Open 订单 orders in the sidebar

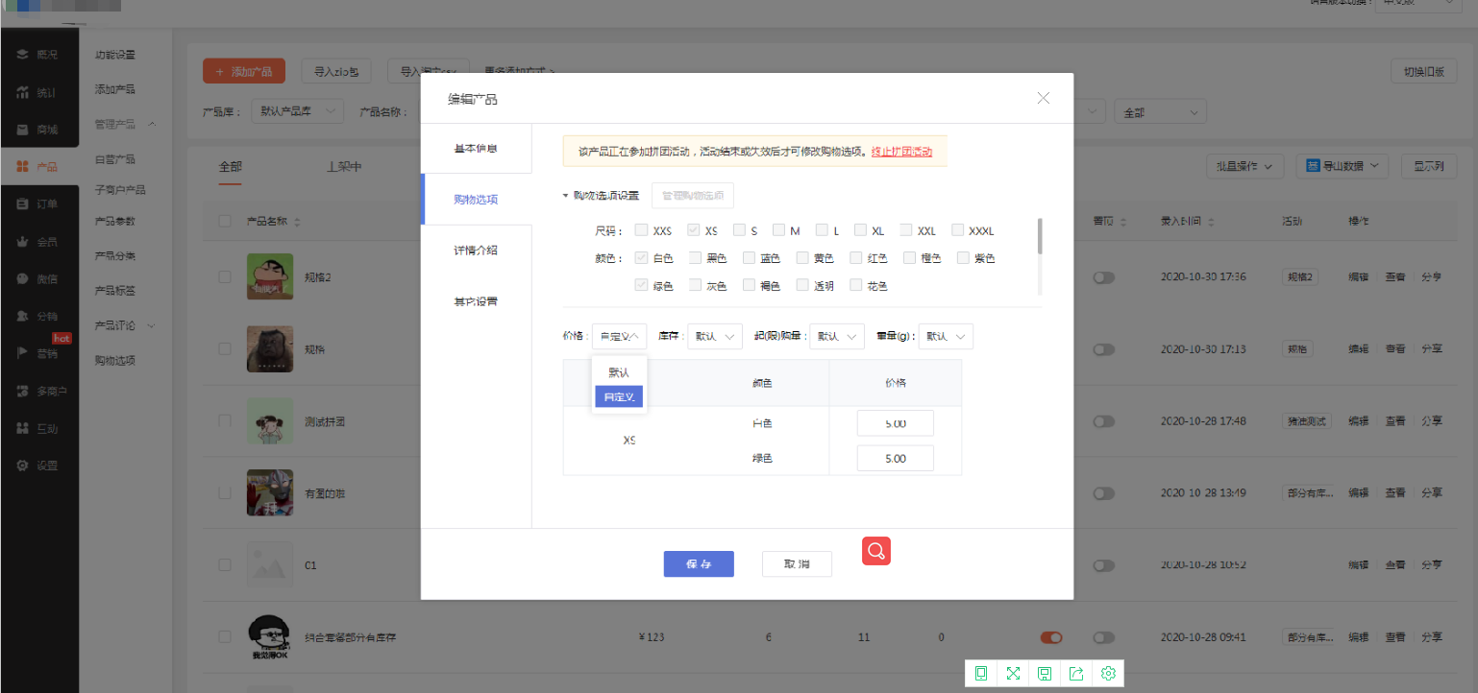[38, 203]
